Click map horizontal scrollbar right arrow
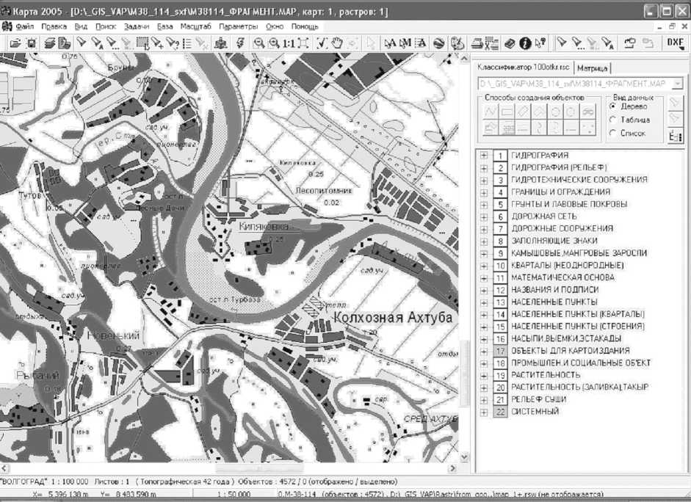The width and height of the screenshot is (691, 502). [x=453, y=468]
